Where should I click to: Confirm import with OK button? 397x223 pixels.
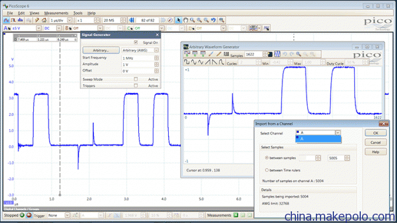tap(376, 133)
